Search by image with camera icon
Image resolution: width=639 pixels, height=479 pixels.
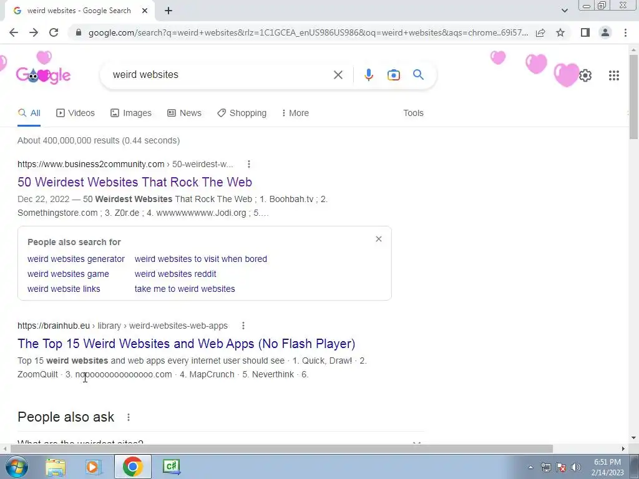pos(393,75)
